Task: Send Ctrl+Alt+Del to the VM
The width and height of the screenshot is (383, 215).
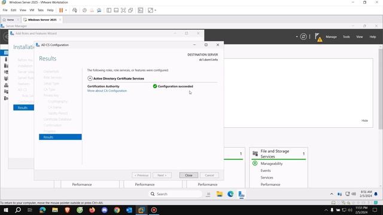Action: click(75, 10)
